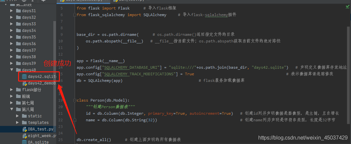Screen dimensions: 351x144
Task: Expand the 第七周 folder arrow
Action: [x=12, y=103]
